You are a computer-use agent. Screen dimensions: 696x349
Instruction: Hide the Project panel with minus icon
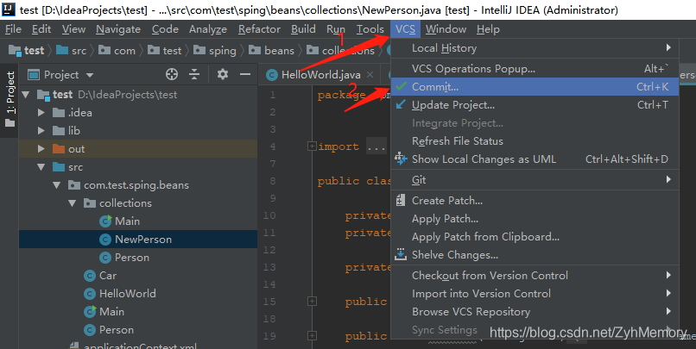[245, 74]
